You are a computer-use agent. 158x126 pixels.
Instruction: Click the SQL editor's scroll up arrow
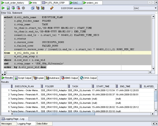[153, 16]
